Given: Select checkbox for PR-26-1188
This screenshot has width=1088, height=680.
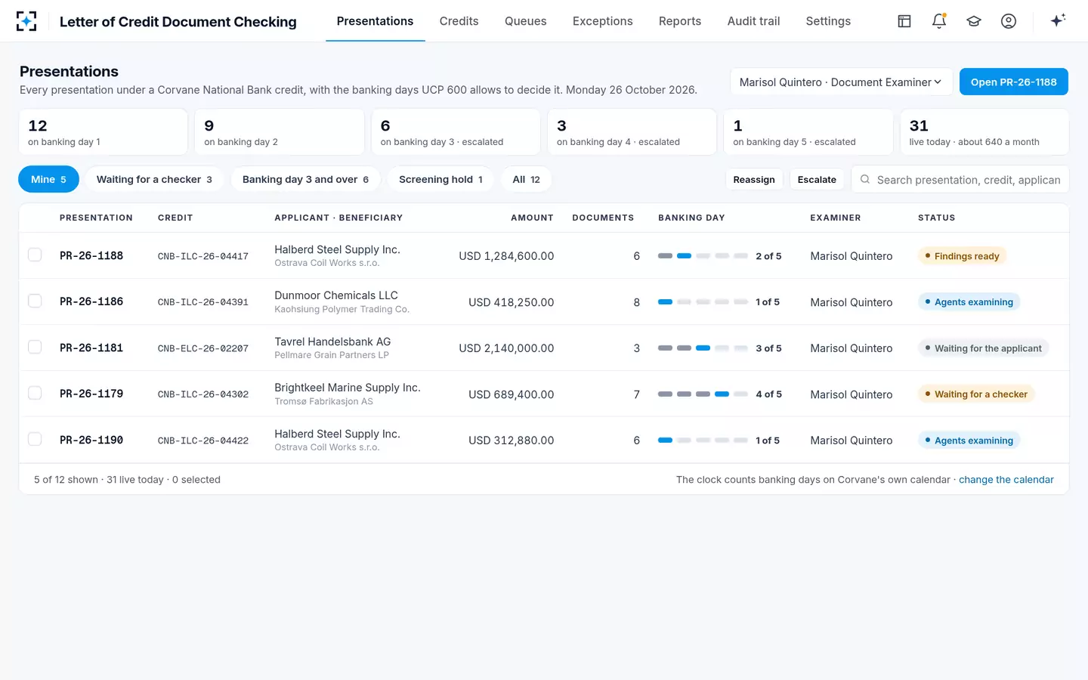Looking at the screenshot, I should point(35,255).
